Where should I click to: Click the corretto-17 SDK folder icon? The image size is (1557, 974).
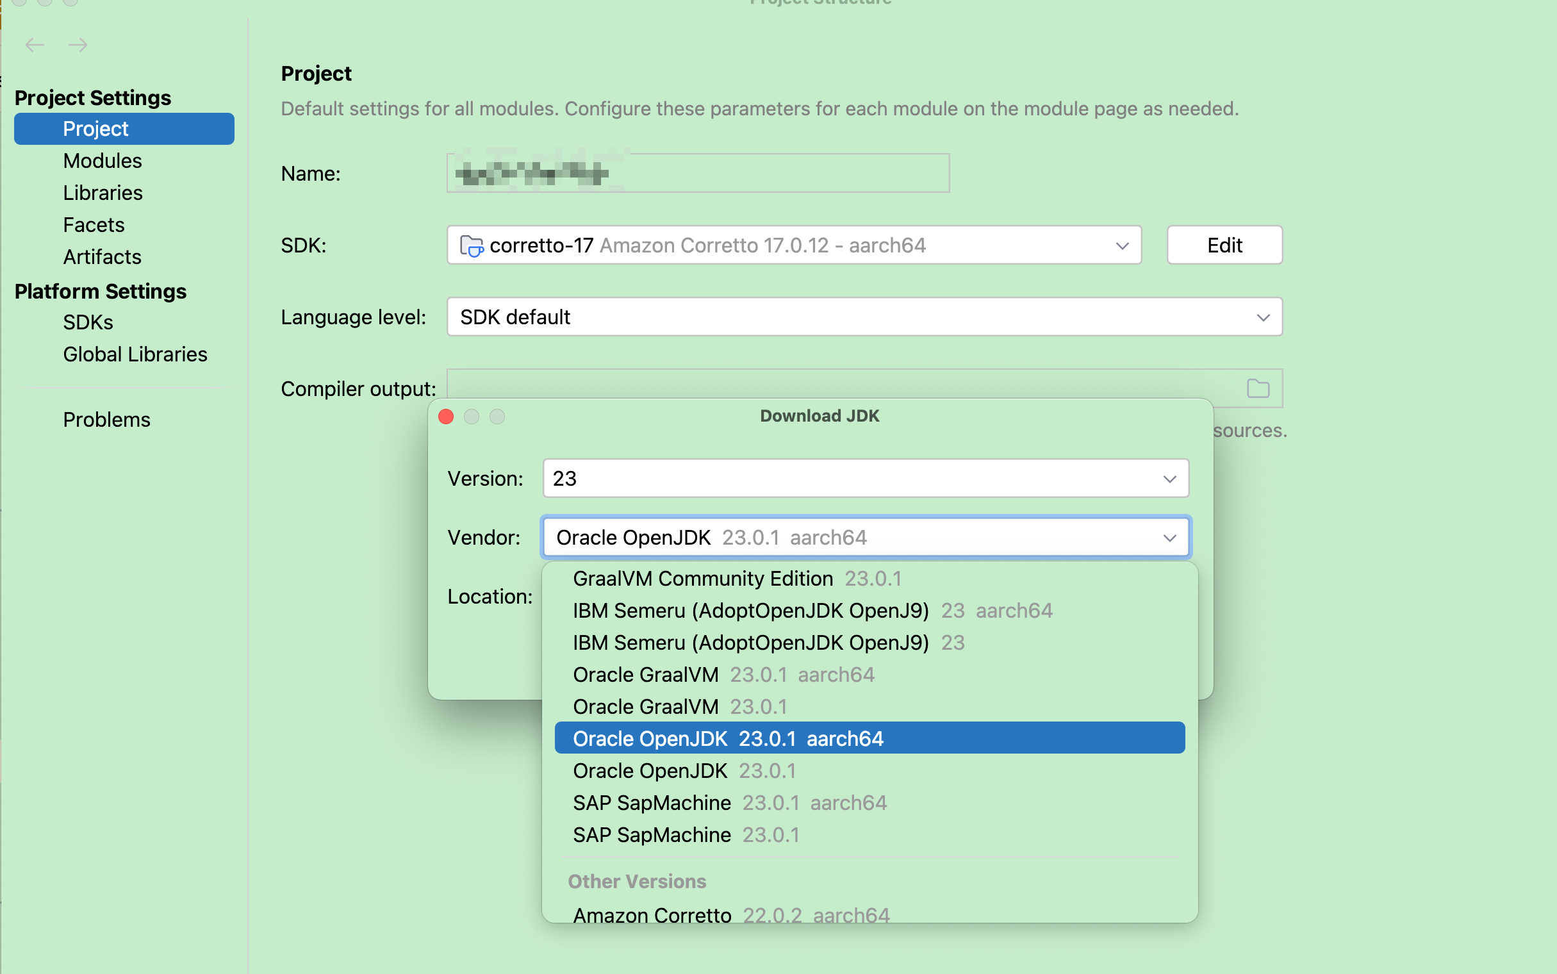pos(472,245)
